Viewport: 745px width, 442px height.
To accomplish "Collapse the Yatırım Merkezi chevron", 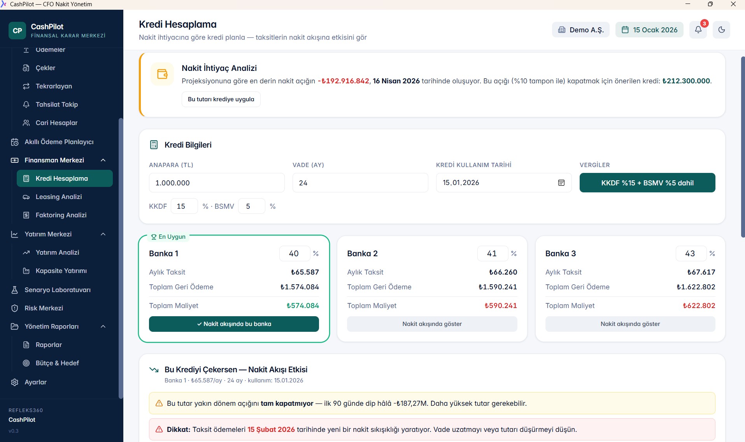I will [x=103, y=234].
